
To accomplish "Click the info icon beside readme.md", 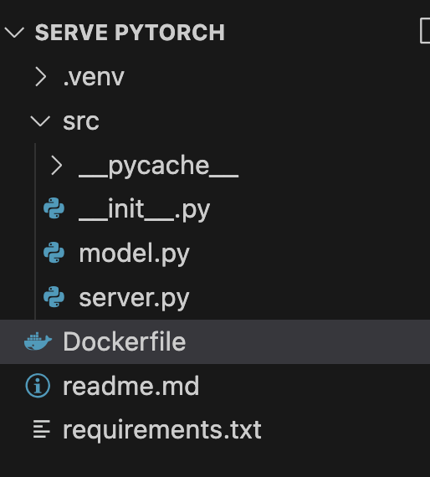I will tap(38, 386).
